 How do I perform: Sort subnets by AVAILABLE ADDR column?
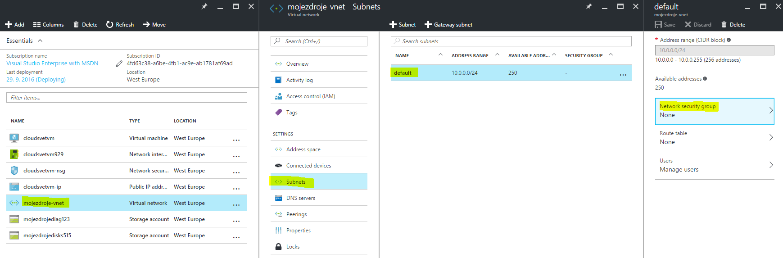pos(529,55)
